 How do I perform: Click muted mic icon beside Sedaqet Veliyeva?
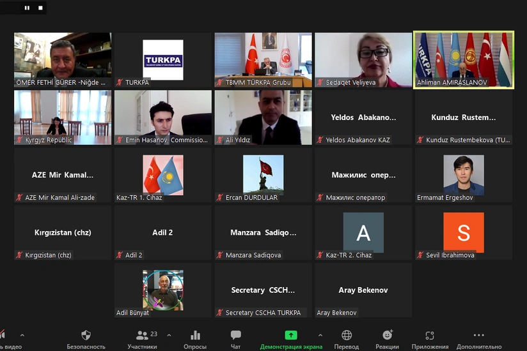tap(320, 82)
